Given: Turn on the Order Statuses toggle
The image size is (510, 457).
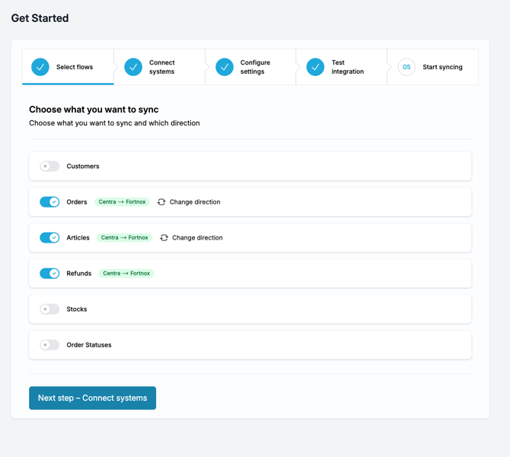Looking at the screenshot, I should tap(49, 345).
